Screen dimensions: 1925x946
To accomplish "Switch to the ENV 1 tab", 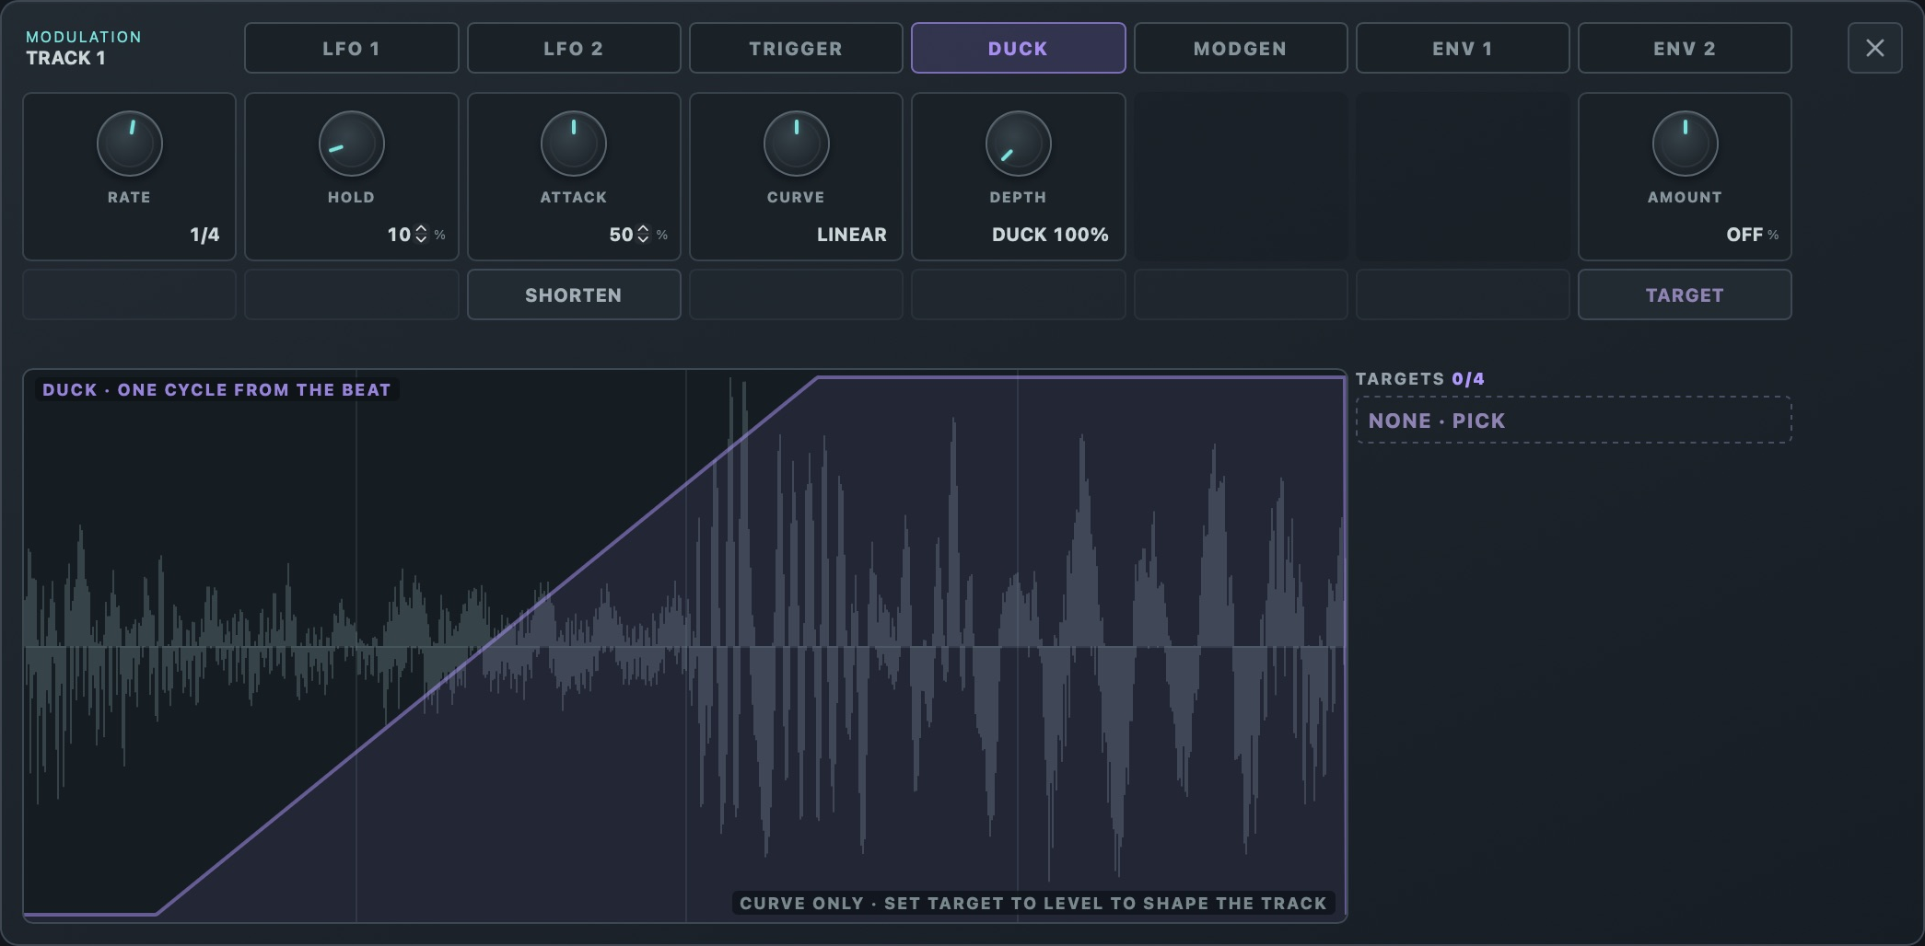I will pos(1463,48).
